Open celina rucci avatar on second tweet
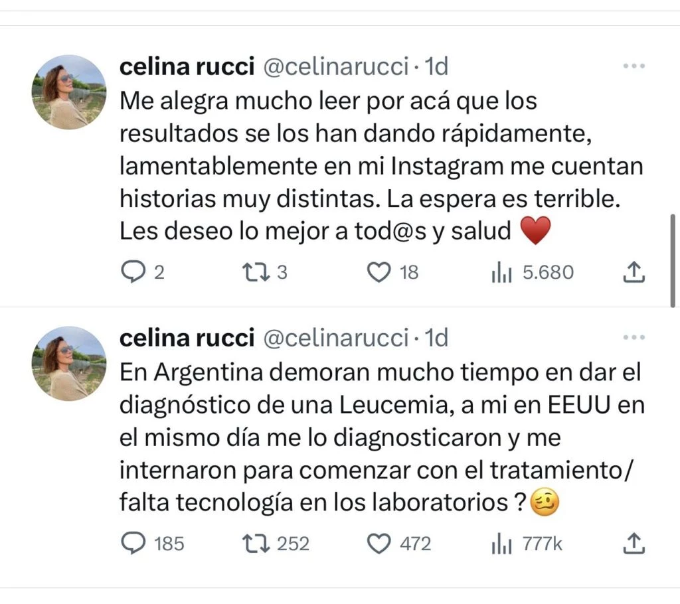 point(69,363)
